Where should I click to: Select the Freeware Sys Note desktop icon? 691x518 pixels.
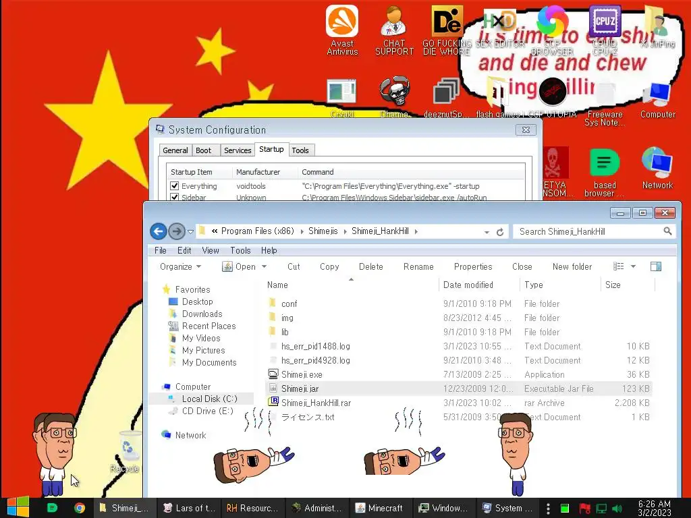click(x=605, y=103)
